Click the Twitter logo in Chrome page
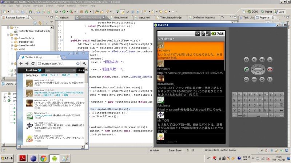291x163 pixels. tap(33, 70)
